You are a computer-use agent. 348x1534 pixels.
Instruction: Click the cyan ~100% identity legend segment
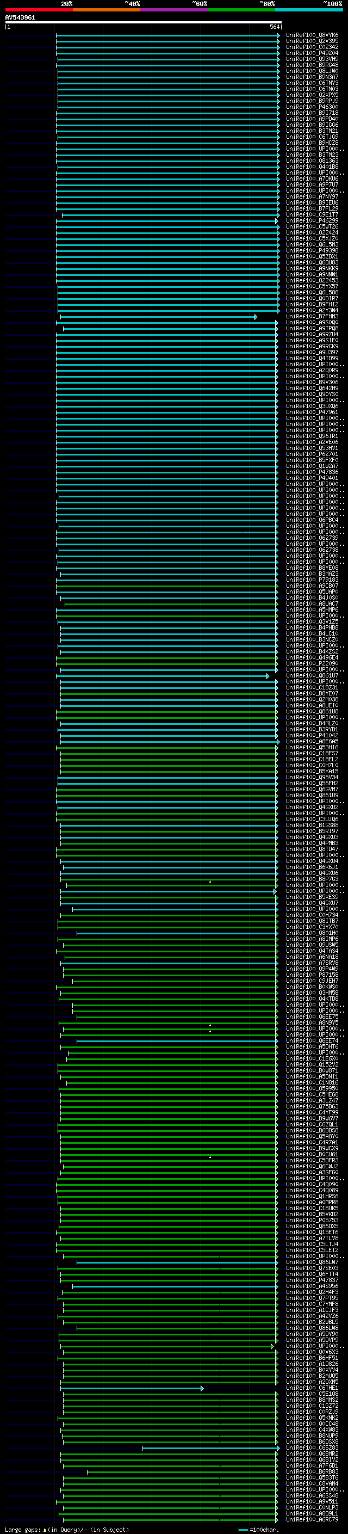coord(309,10)
